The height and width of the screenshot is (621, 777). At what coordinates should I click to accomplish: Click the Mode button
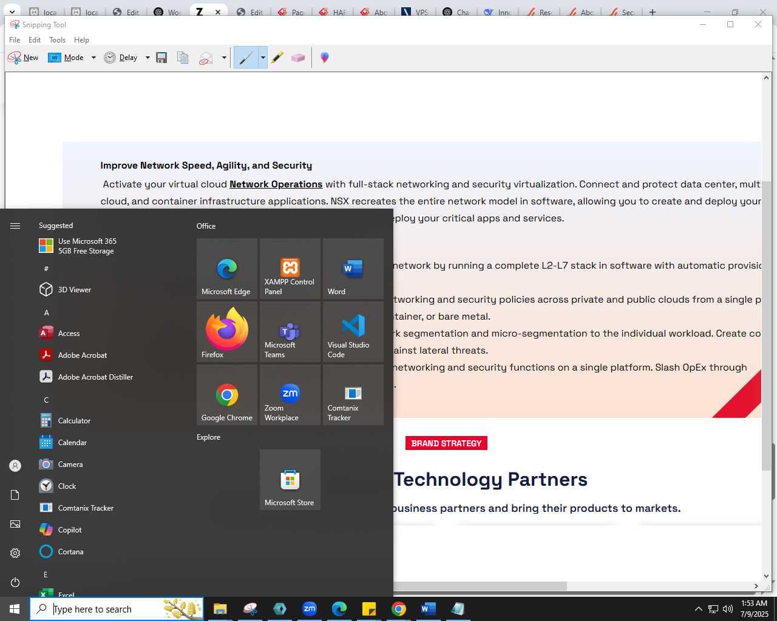pos(67,58)
